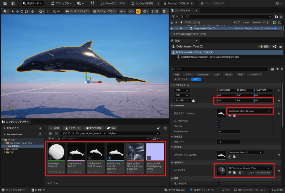The width and height of the screenshot is (285, 193).
Task: Click the content browser lock icon
Action: tap(158, 128)
